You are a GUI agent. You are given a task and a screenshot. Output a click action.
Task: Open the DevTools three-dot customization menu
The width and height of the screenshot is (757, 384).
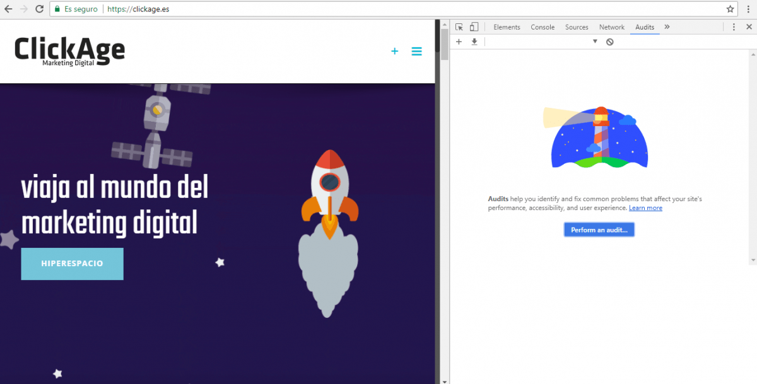pos(734,26)
